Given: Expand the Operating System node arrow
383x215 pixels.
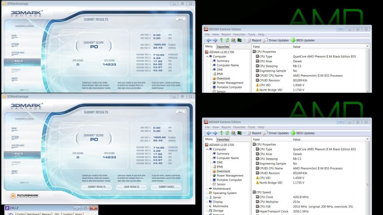Looking at the screenshot, I should point(207,193).
